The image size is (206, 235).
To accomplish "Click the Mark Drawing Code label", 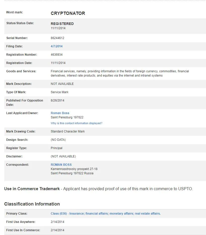I will pos(21,131).
